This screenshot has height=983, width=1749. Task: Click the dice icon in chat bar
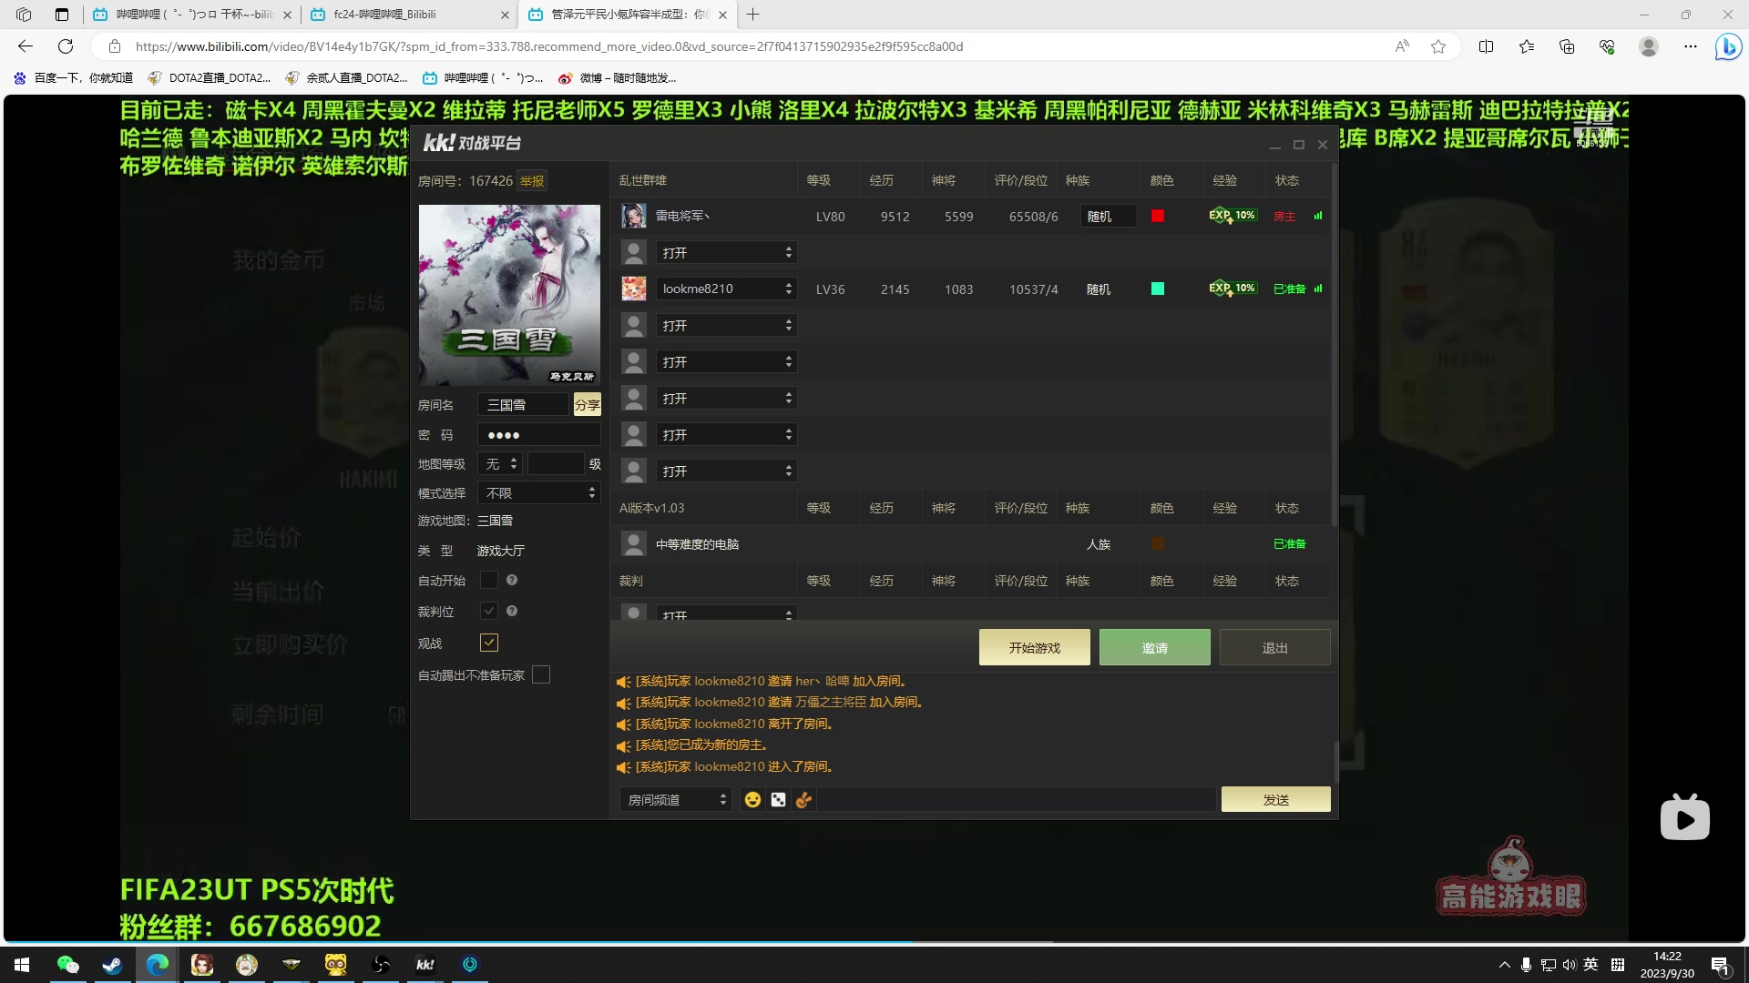click(778, 799)
